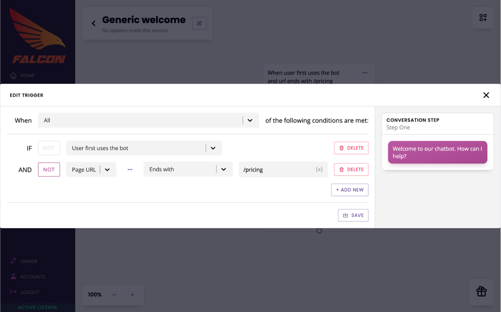Click the gift box icon
The height and width of the screenshot is (312, 501).
click(x=481, y=291)
